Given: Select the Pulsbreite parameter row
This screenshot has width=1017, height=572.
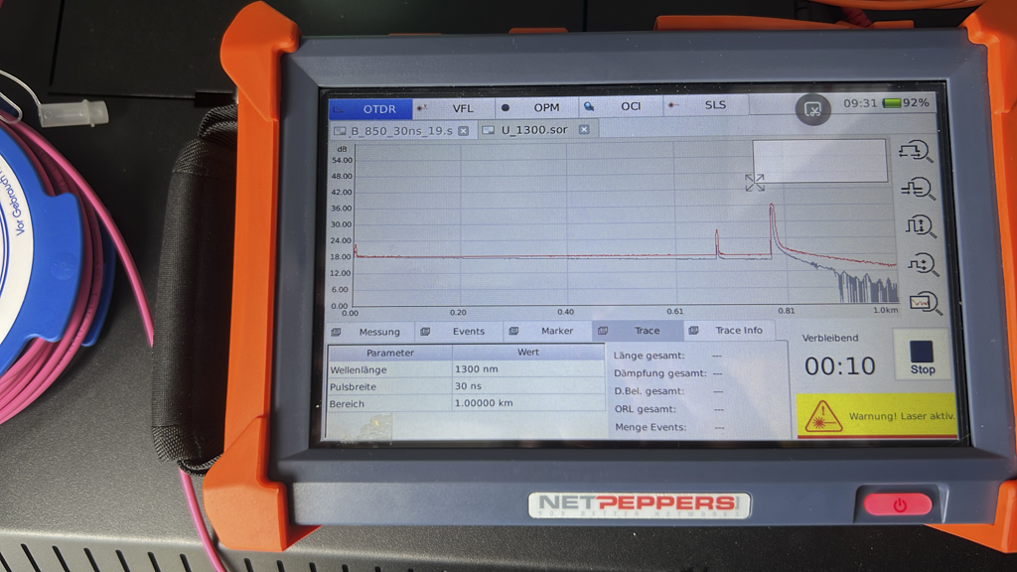Looking at the screenshot, I should coord(466,386).
